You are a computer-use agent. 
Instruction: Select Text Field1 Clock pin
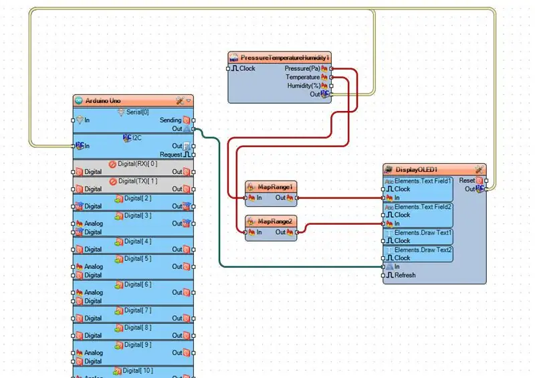pos(383,189)
